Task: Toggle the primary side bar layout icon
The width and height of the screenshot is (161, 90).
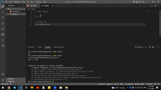Action: (x=134, y=2)
